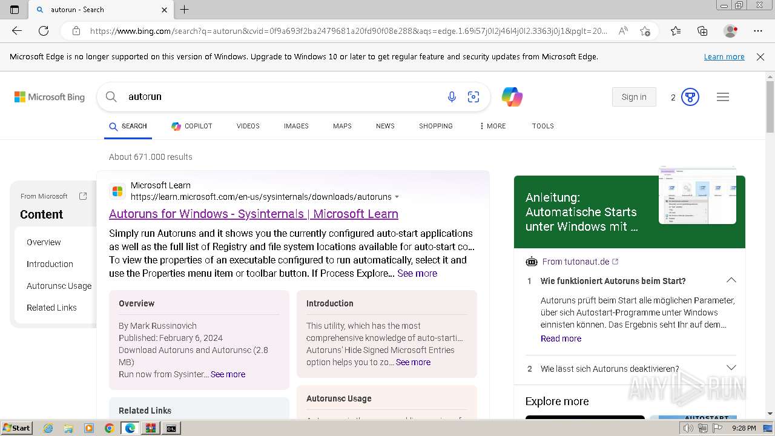Open the Favorites list icon

point(676,31)
